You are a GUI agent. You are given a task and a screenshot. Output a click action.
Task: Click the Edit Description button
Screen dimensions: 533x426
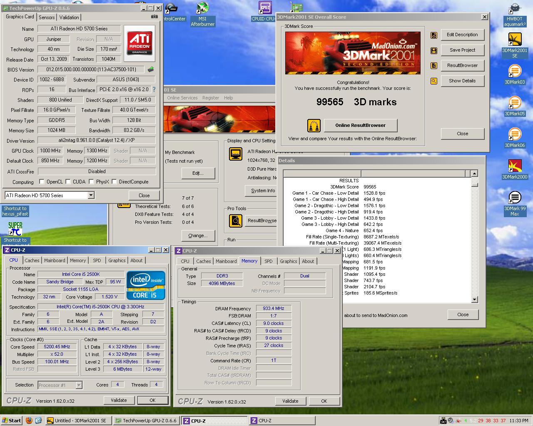pyautogui.click(x=462, y=35)
